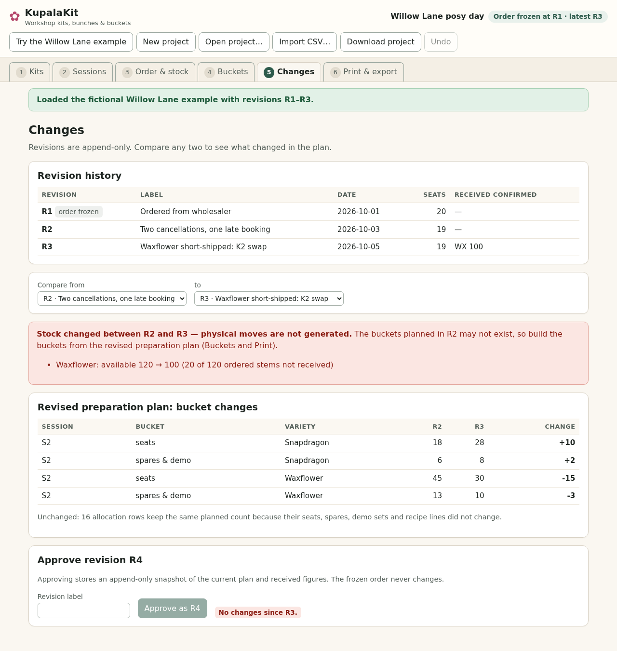Screen dimensions: 617x651
Task: Go to Order & stock tab
Action: [155, 72]
